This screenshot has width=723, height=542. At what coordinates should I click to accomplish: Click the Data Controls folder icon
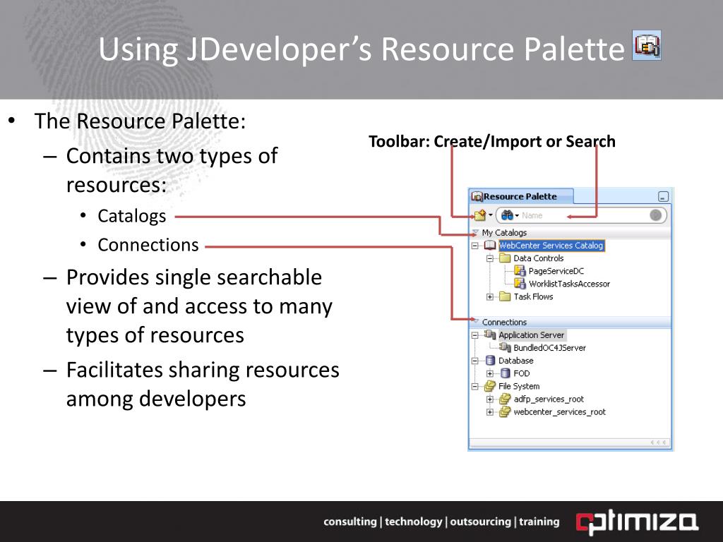(x=505, y=258)
